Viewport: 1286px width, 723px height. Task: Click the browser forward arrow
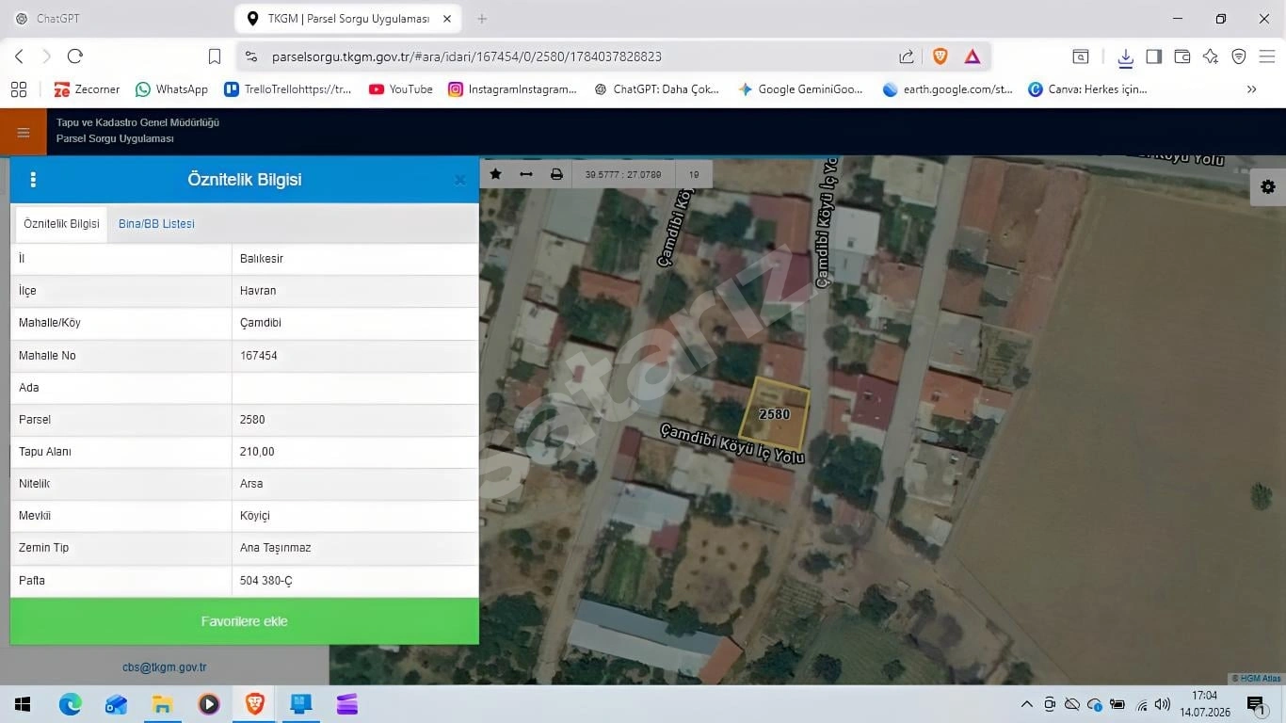pos(46,56)
